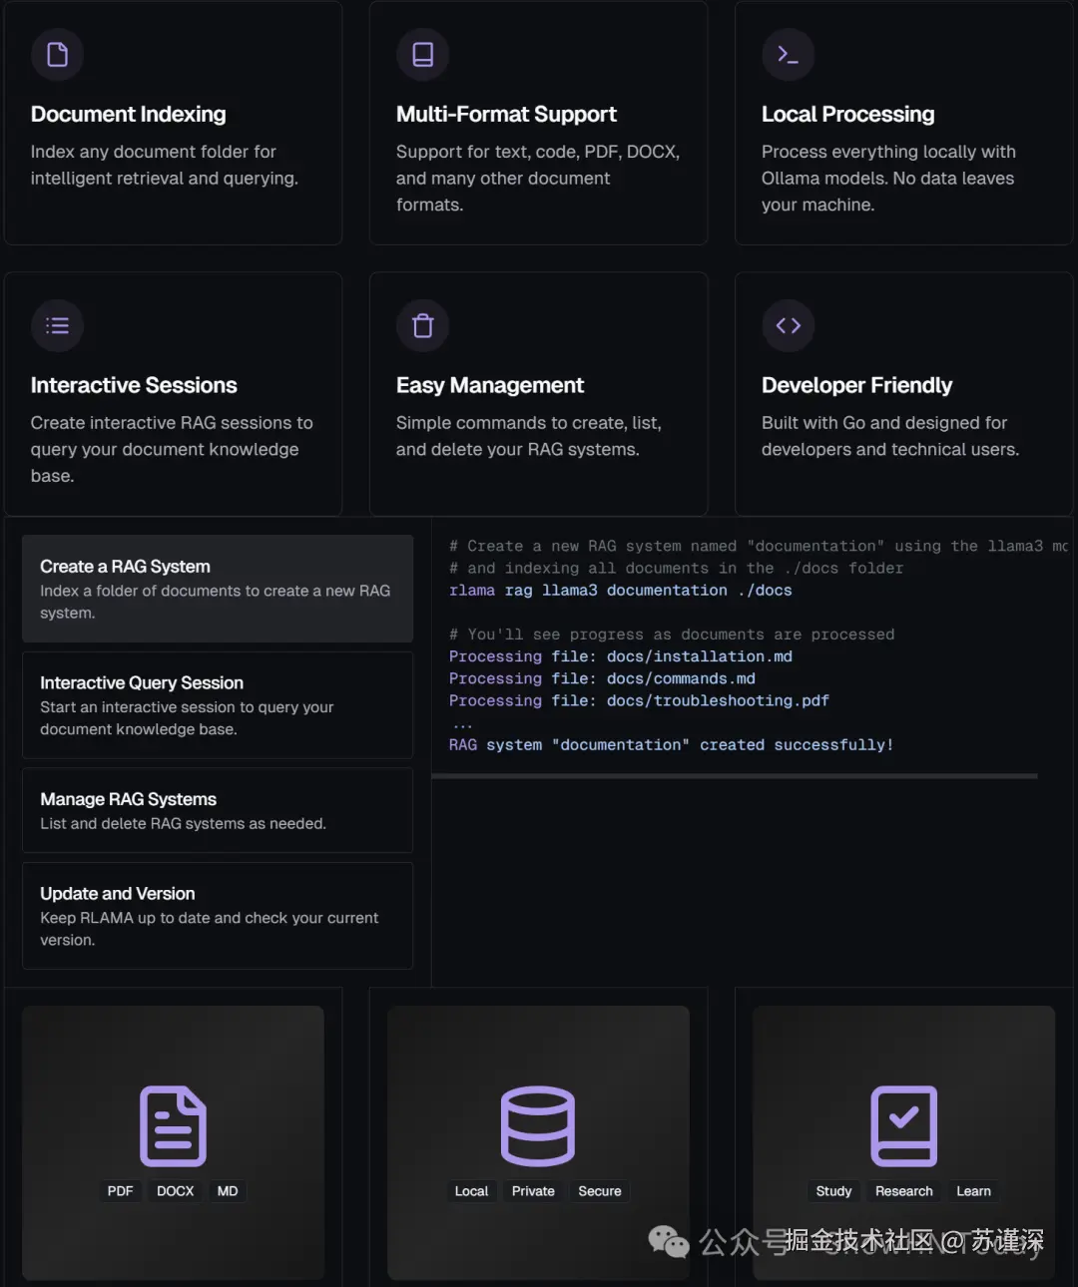Click the Interactive Sessions list icon

click(x=57, y=325)
